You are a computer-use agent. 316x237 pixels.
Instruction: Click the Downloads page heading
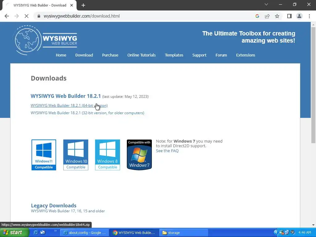tap(48, 78)
